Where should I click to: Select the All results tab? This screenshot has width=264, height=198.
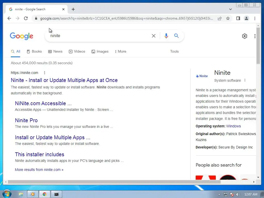(15, 52)
